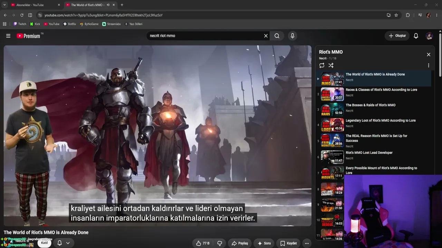Screen dimensions: 442x248
Task: Close the Abonelikler - YouTube tab
Action: point(59,5)
